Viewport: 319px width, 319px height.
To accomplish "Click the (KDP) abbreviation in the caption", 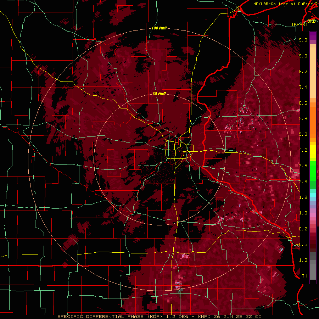I will [155, 317].
